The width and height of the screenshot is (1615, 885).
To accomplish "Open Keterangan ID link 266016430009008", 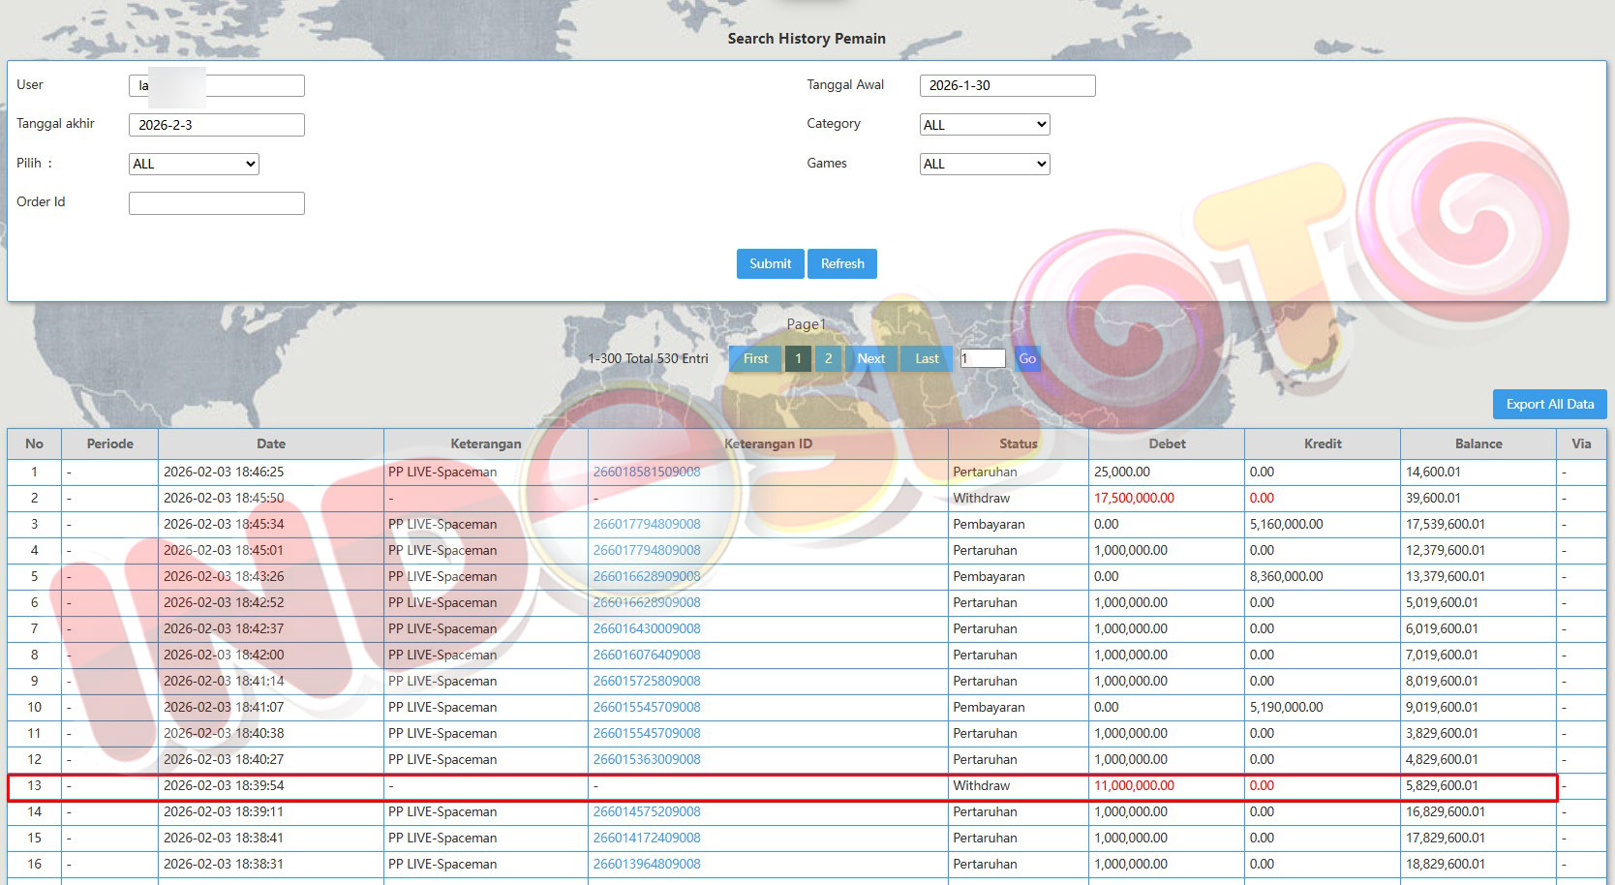I will point(647,628).
